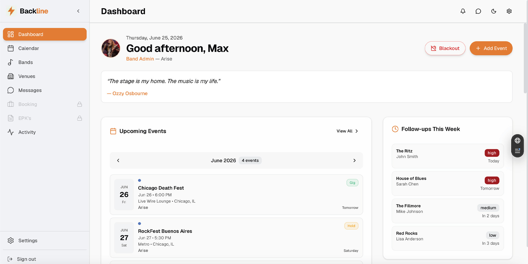This screenshot has width=528, height=264.
Task: Click the JUN 27 date tile
Action: point(124,238)
